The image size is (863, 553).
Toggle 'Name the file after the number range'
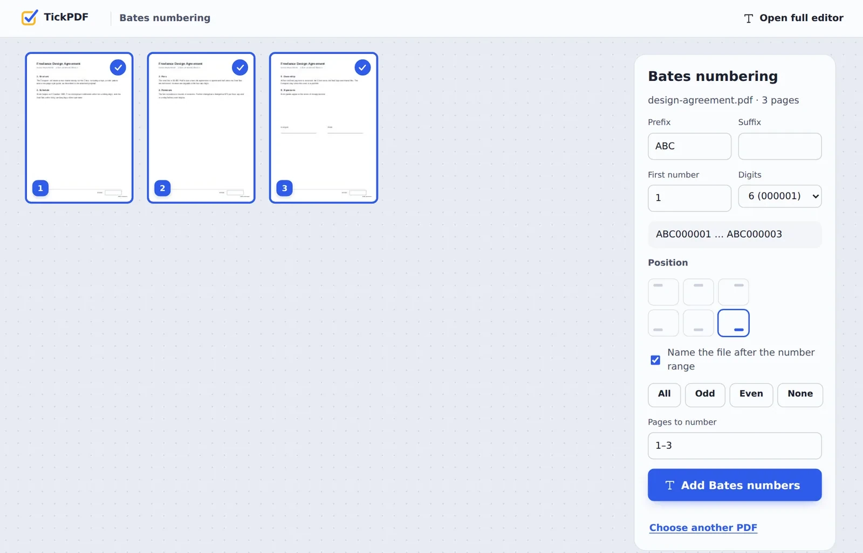point(655,360)
